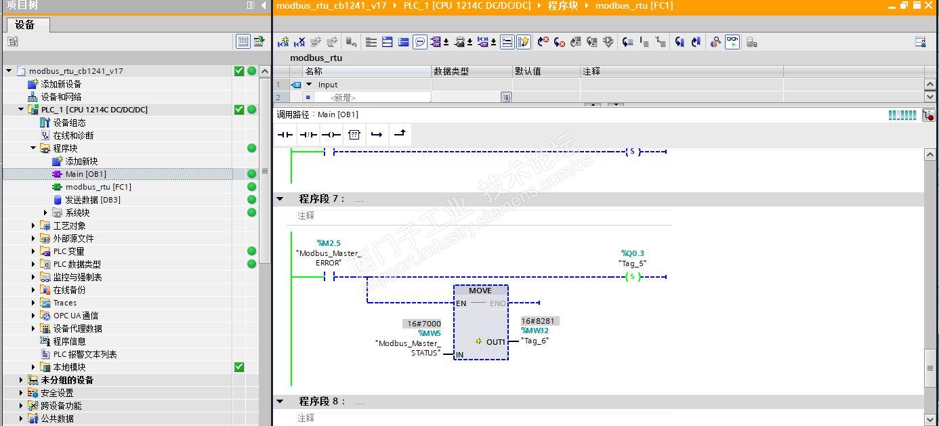Click 程序块 breadcrumb in title bar
The width and height of the screenshot is (939, 426).
[563, 5]
